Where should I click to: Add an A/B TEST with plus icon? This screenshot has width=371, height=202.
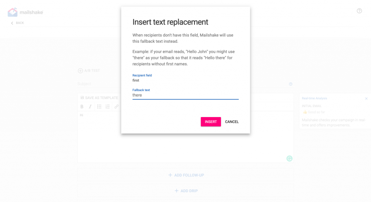(89, 70)
